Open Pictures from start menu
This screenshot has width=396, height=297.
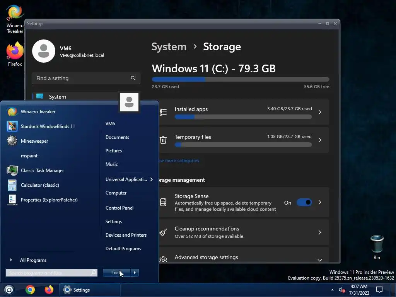point(114,151)
